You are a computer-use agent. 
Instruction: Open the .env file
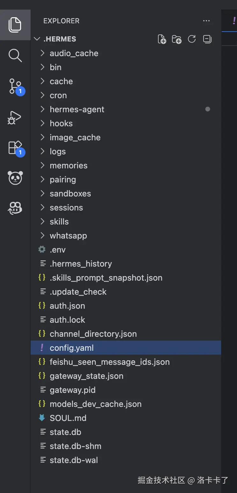coord(58,250)
